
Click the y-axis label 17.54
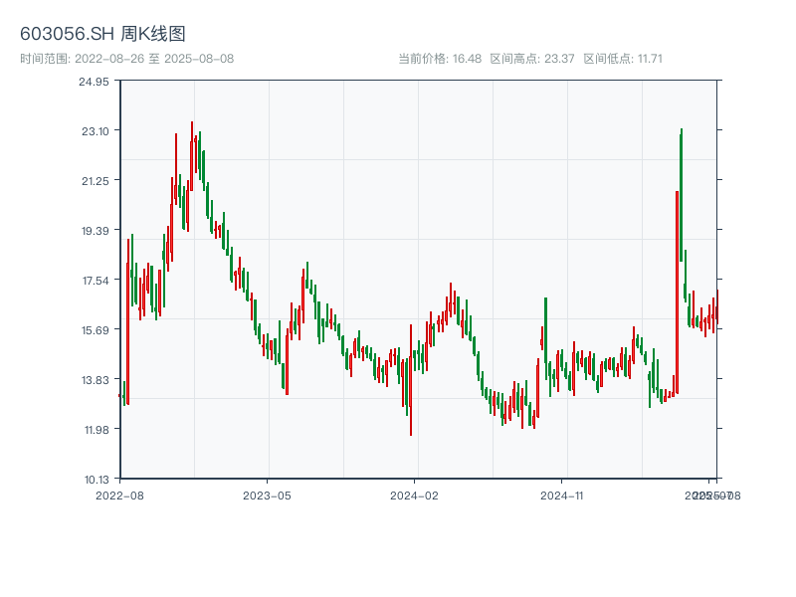(x=96, y=281)
